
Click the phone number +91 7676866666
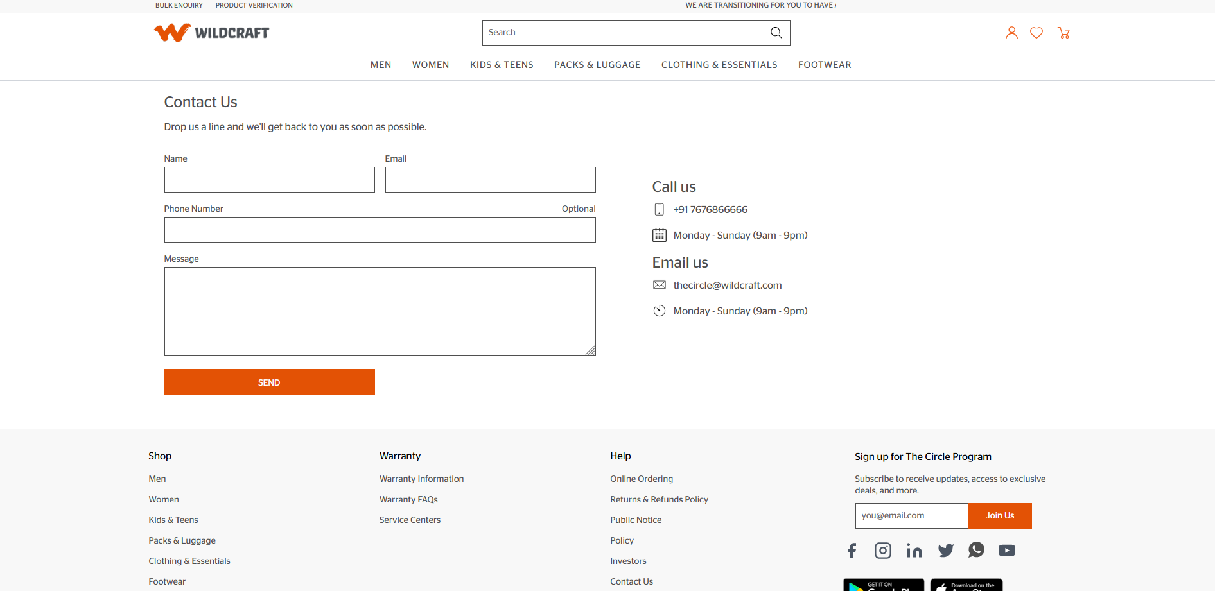710,210
